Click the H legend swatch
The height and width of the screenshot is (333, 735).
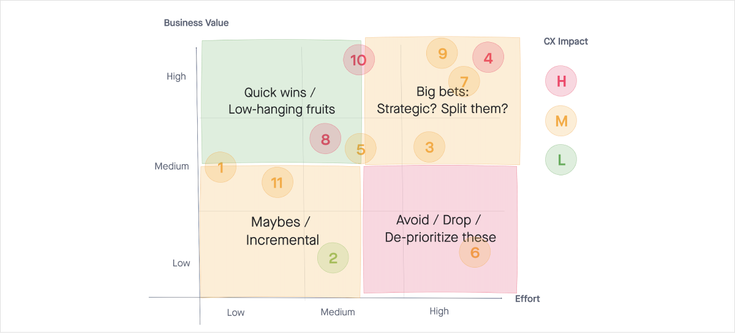point(561,81)
